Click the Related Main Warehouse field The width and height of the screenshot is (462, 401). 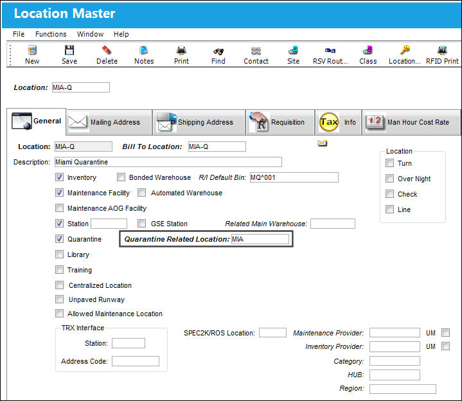click(x=333, y=224)
